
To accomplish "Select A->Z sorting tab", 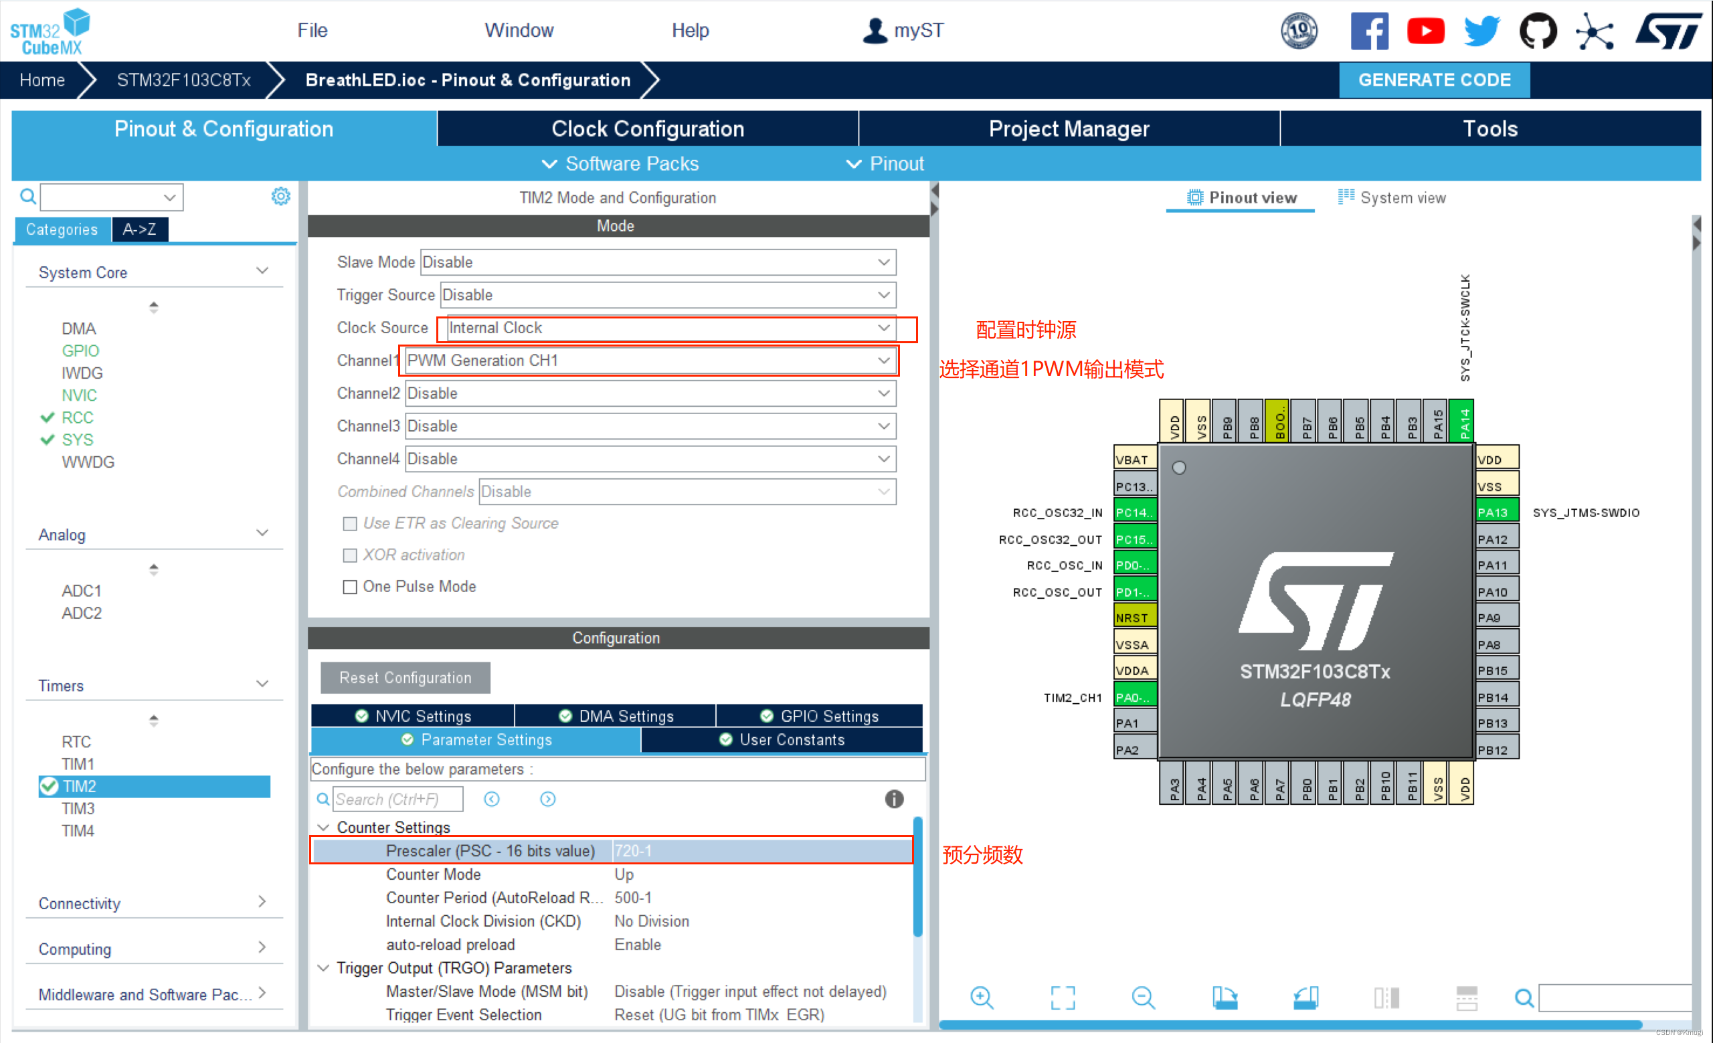I will (139, 229).
